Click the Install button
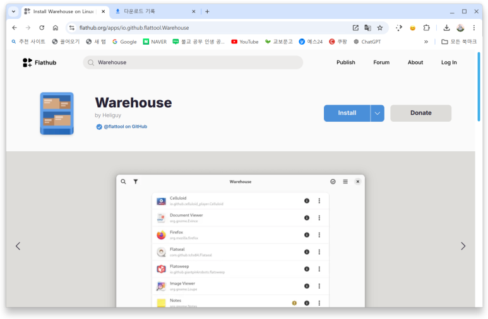 click(x=347, y=113)
